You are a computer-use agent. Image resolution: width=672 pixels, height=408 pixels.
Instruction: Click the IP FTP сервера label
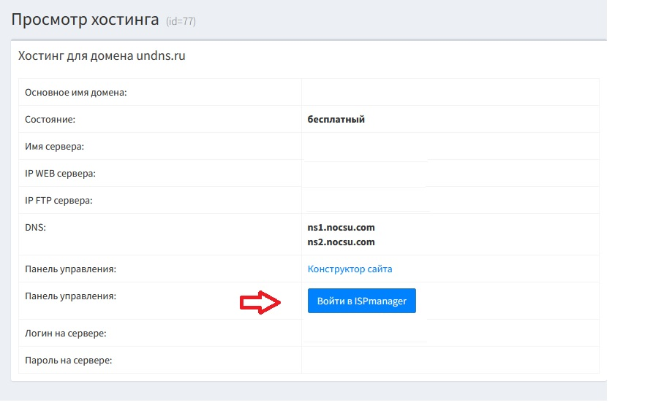(58, 200)
